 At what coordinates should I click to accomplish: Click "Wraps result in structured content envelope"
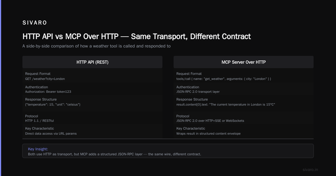[x=208, y=134]
